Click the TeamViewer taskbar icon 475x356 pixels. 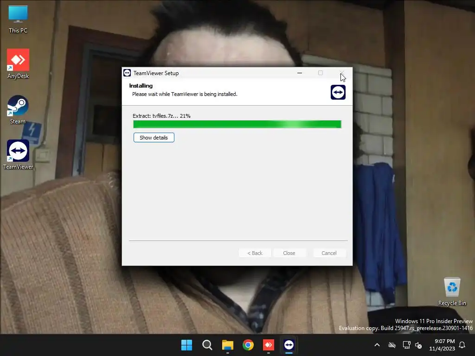coord(289,345)
